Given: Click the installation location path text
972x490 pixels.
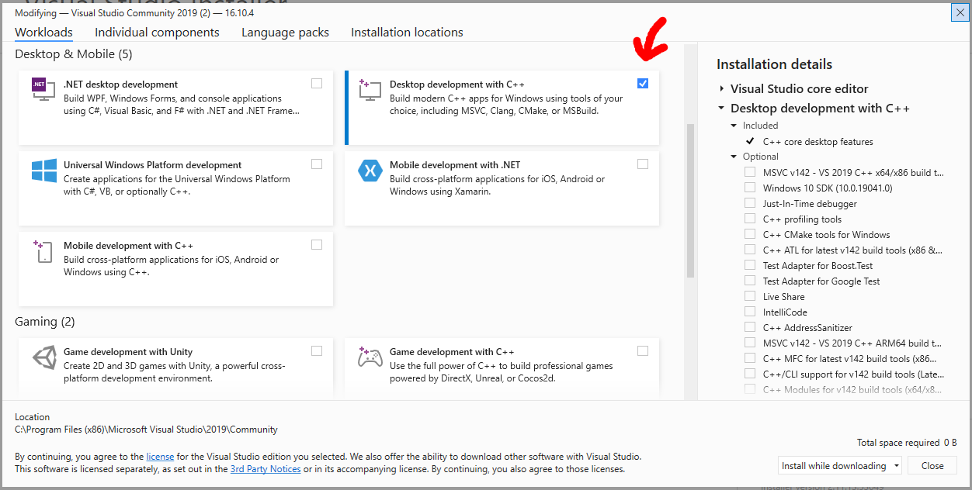Looking at the screenshot, I should coord(146,430).
